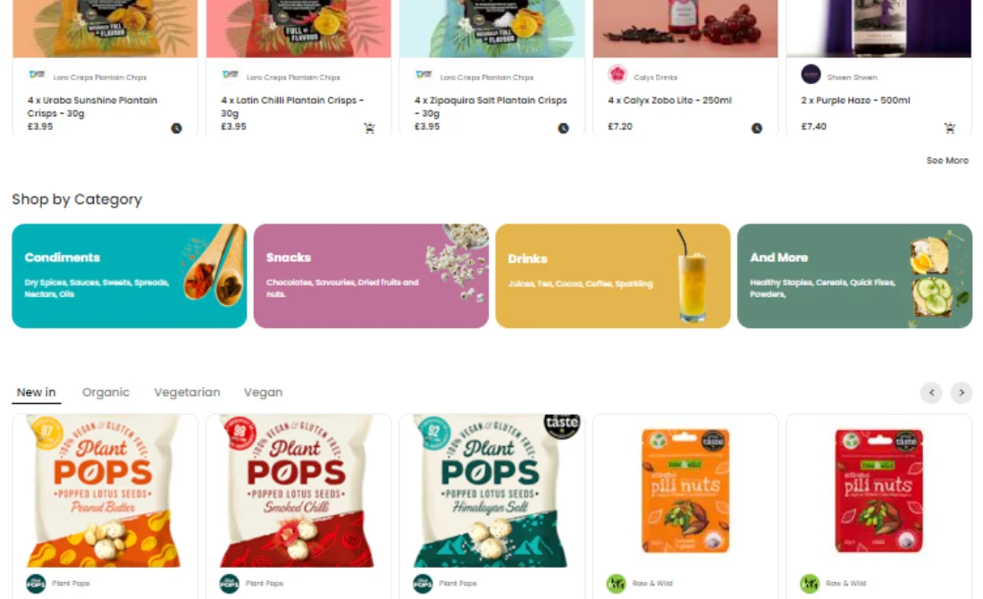
Task: Open the Condiments category banner
Action: click(x=130, y=276)
